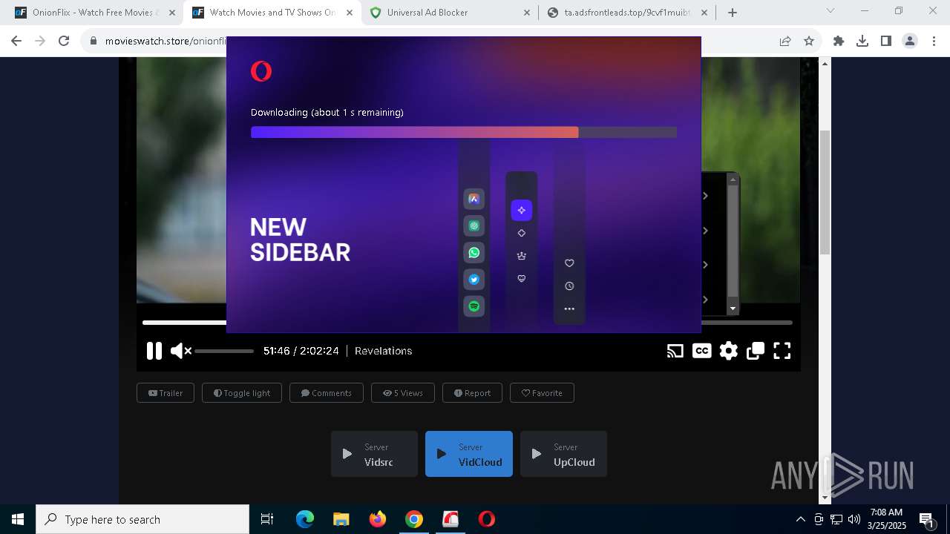950x534 pixels.
Task: Open the Comments section
Action: click(x=327, y=393)
